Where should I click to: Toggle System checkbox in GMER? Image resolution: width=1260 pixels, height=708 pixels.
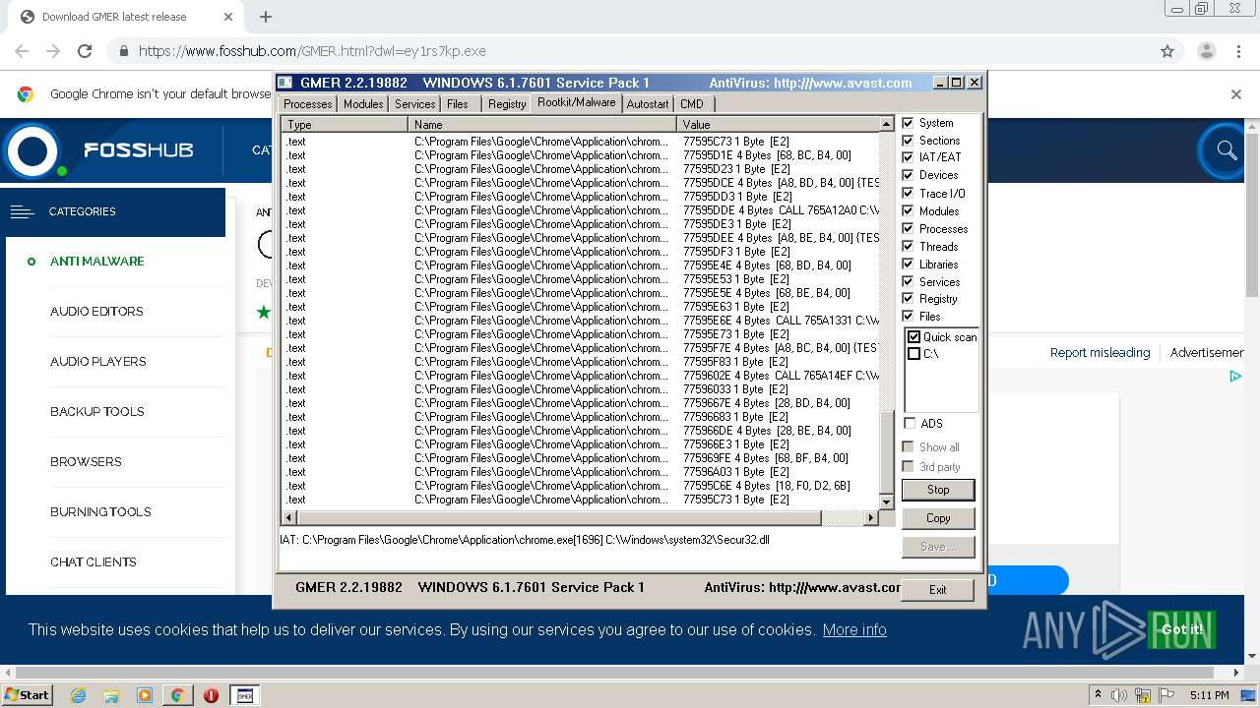(x=908, y=123)
